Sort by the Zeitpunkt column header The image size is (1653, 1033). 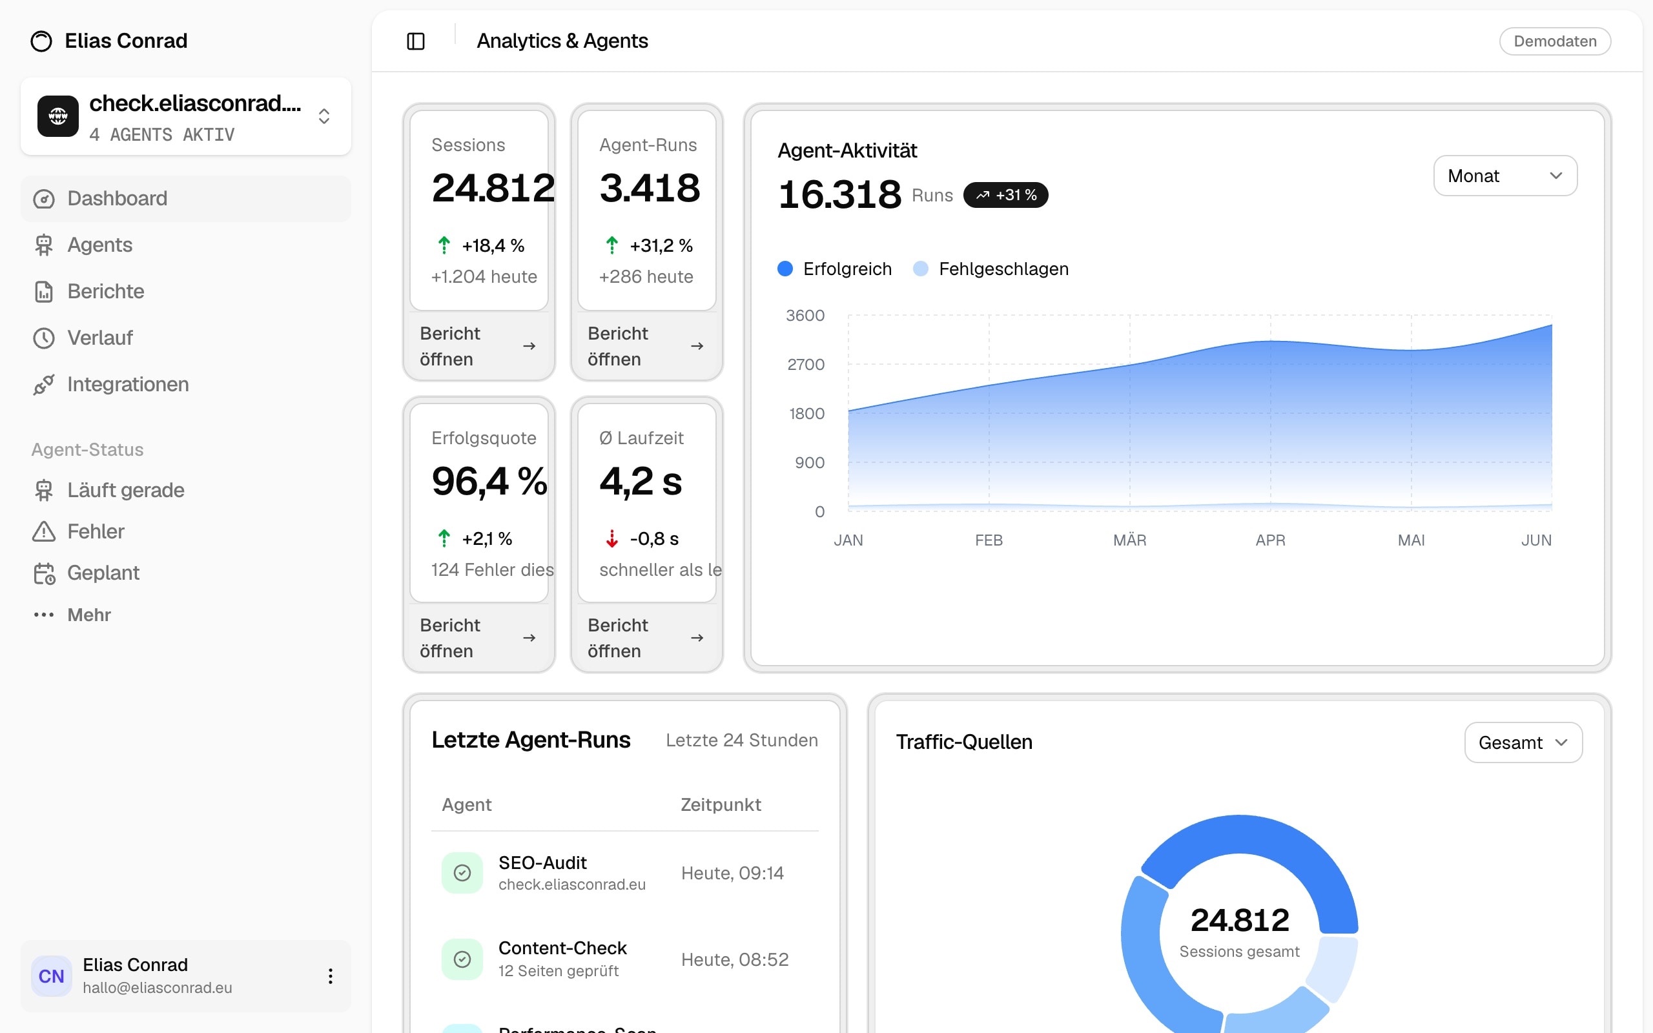point(721,805)
